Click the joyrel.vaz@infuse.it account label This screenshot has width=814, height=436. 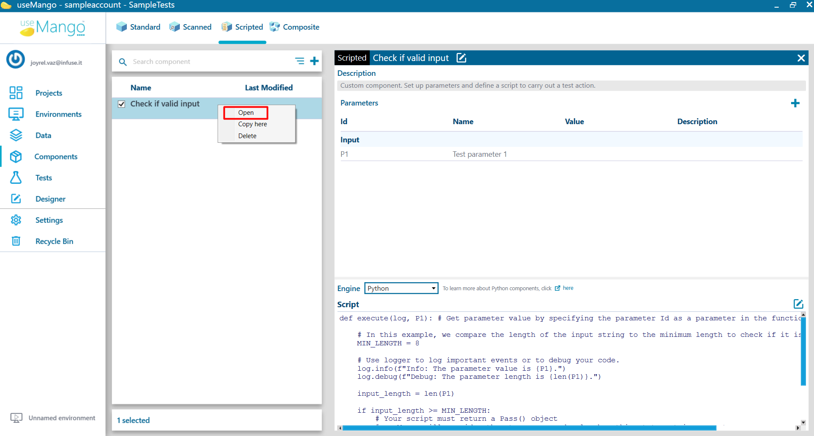[x=56, y=63]
